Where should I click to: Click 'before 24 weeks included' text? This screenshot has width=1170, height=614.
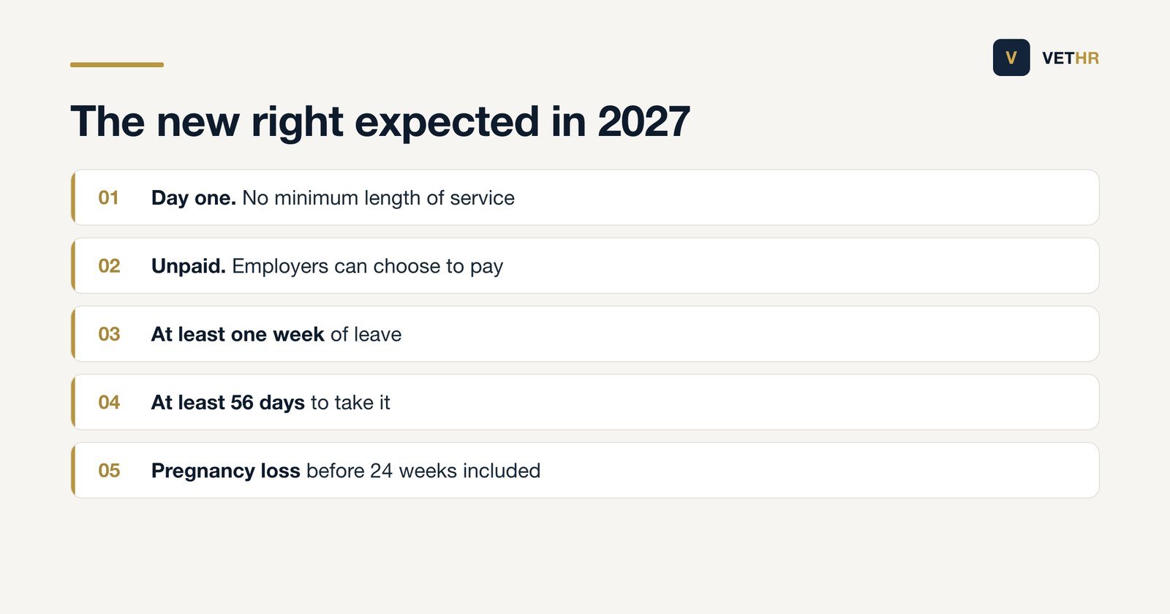point(423,471)
